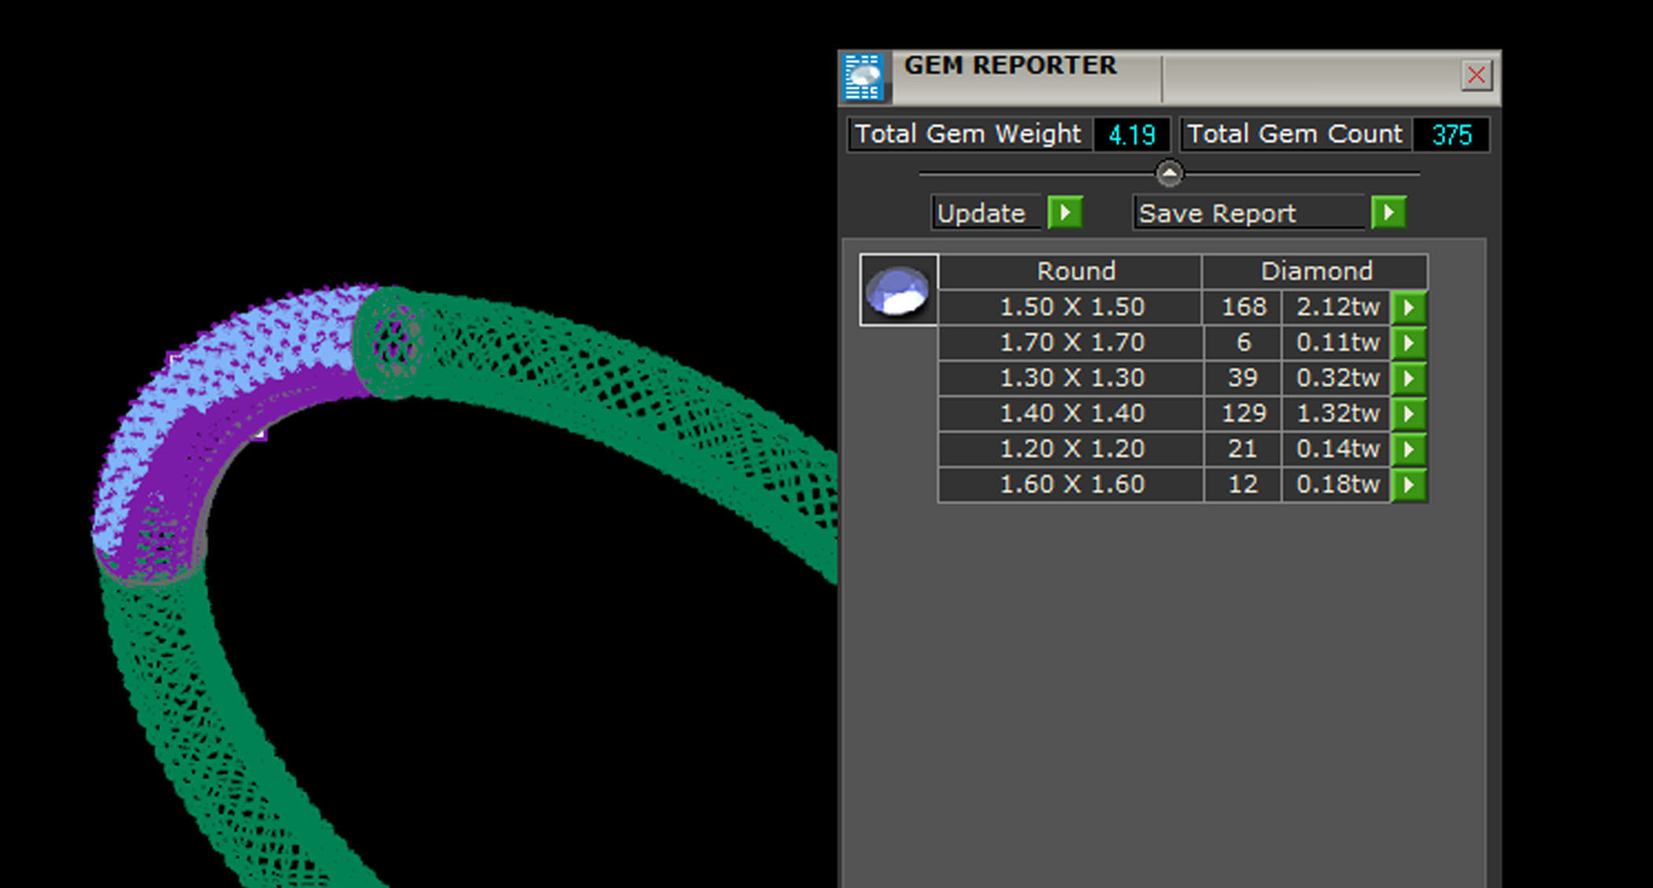Click the green arrow next to Update

pyautogui.click(x=1065, y=213)
